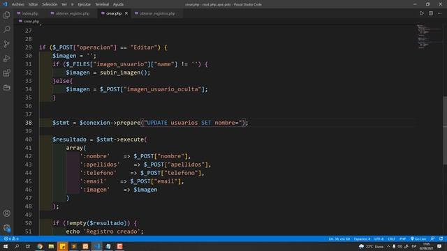Change file encoding UTF-8
Viewport: 447px width, 251px height.
[379, 238]
